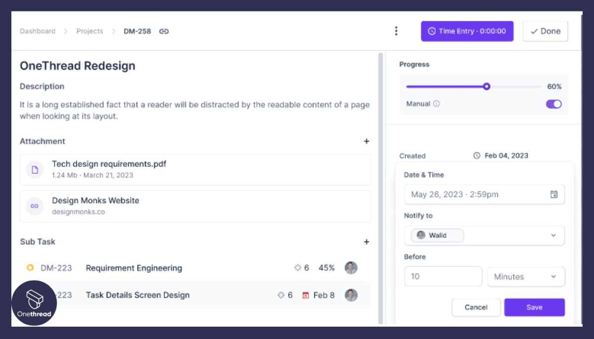The height and width of the screenshot is (339, 594).
Task: Click the Done button
Action: (545, 31)
